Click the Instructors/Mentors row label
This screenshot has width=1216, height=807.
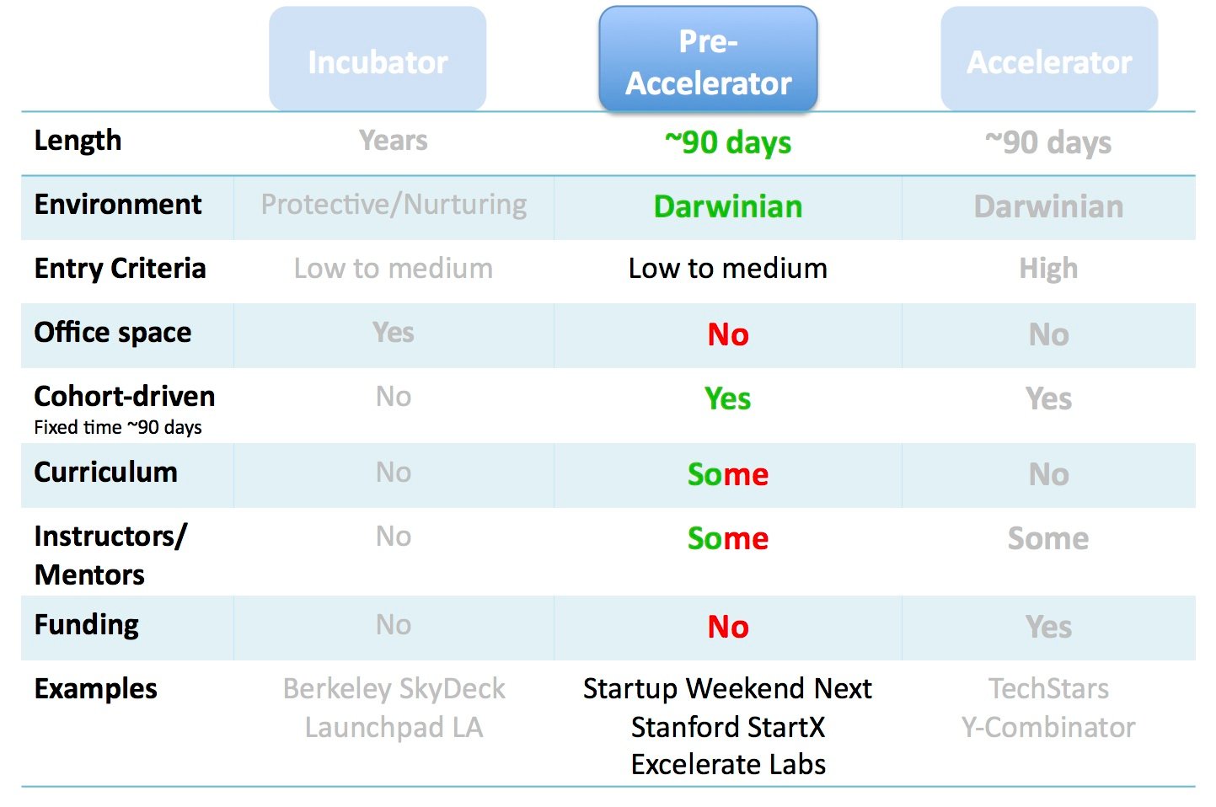(x=110, y=555)
